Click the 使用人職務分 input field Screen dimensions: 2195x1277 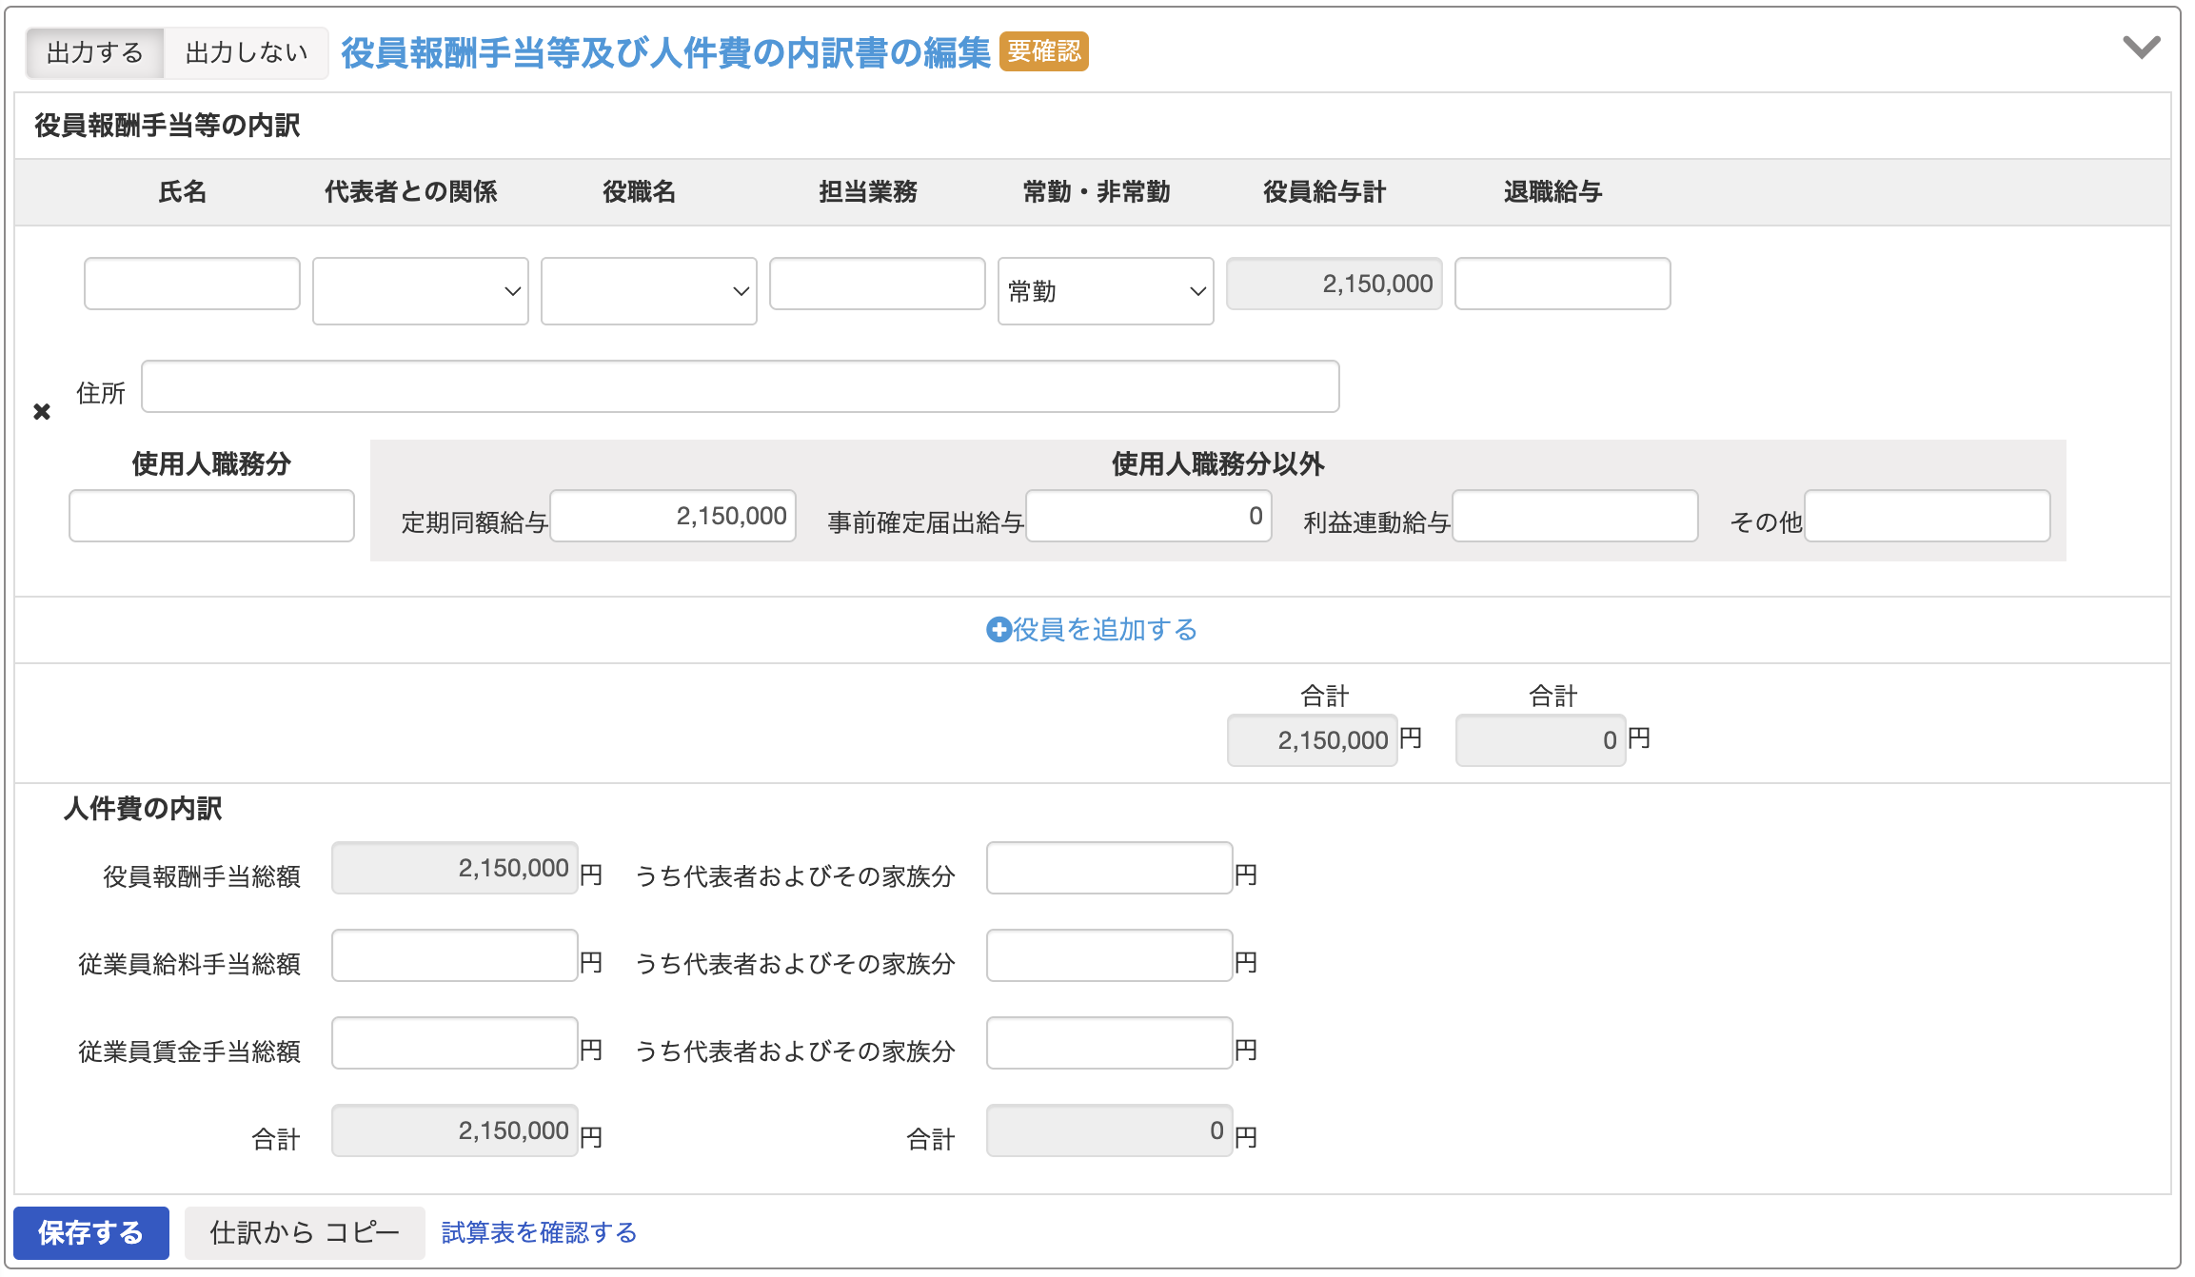(211, 517)
